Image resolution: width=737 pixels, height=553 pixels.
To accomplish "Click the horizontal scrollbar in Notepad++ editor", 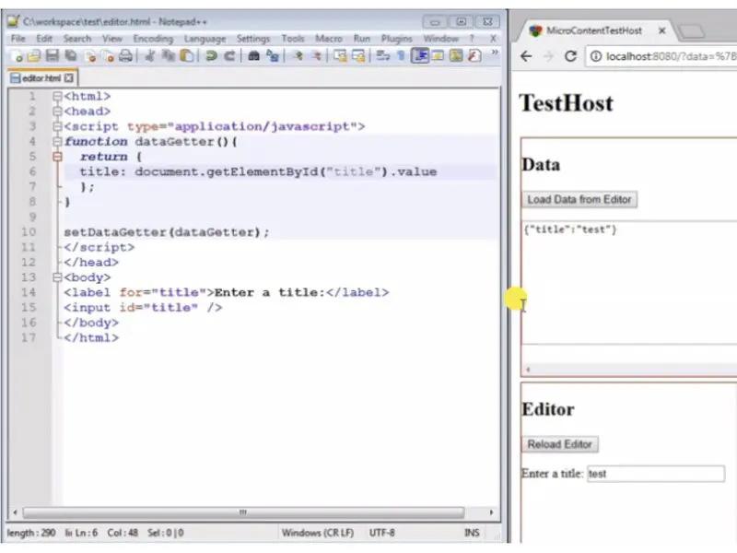I will 243,512.
